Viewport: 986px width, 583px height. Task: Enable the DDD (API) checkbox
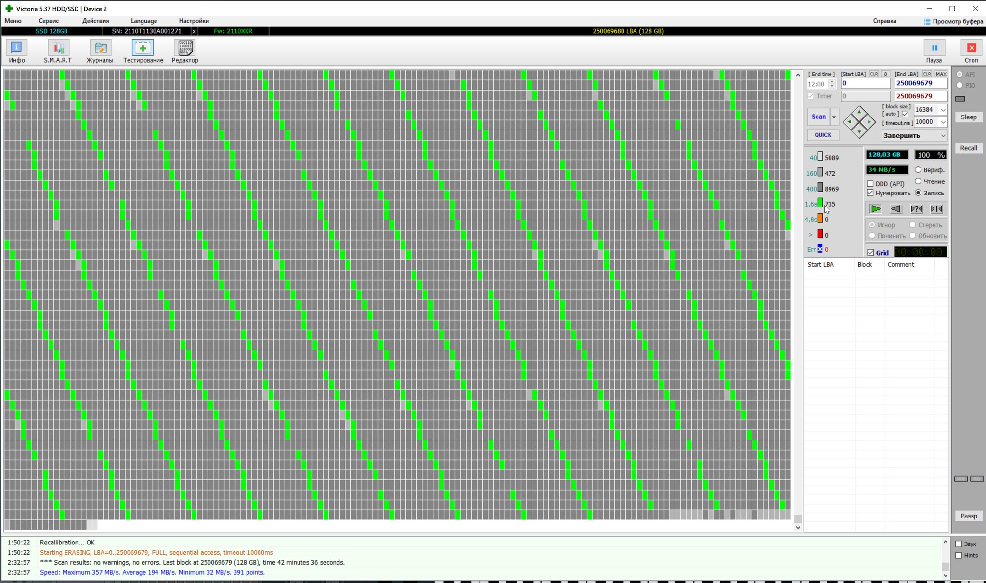tap(870, 184)
